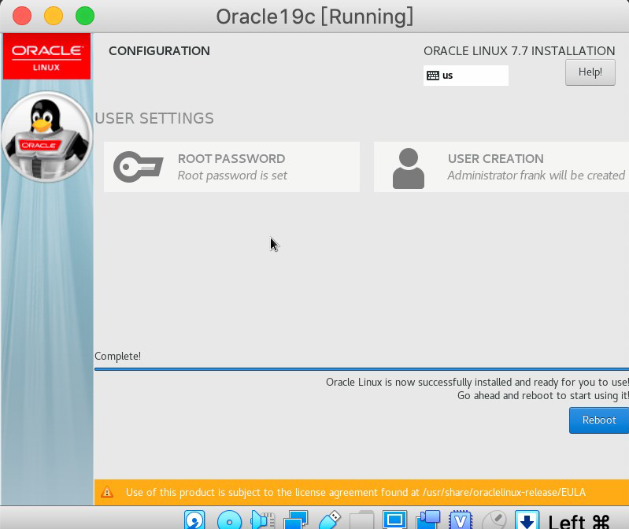Click the hard disk activity icon

(194, 520)
